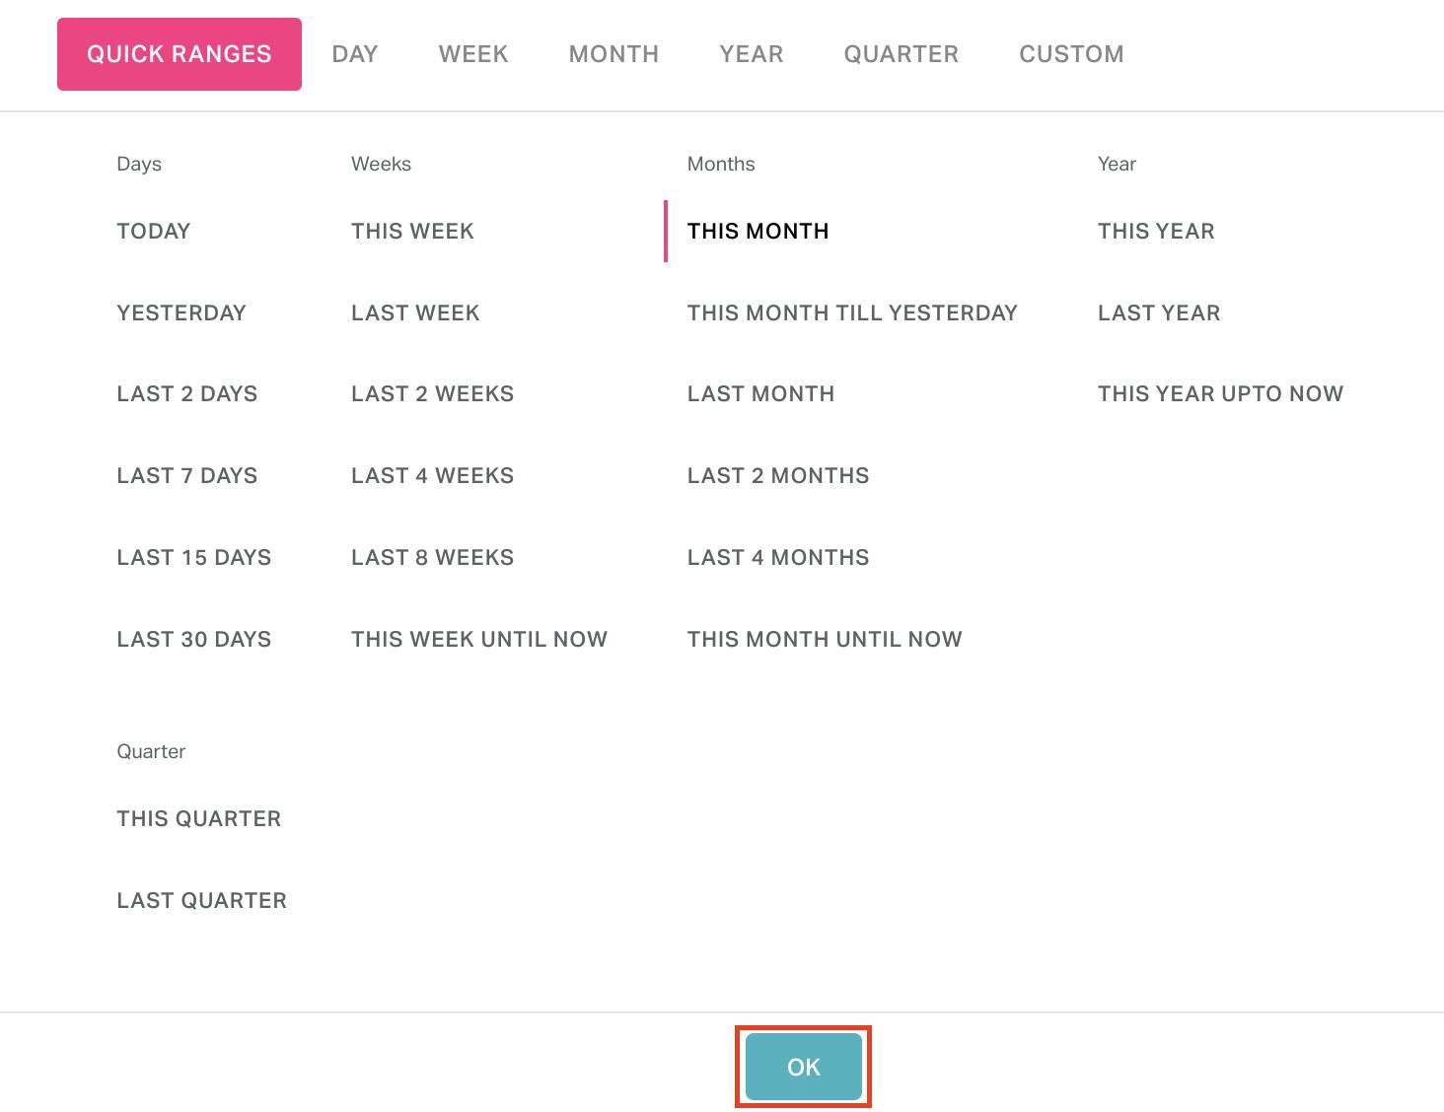The image size is (1444, 1112).
Task: Pick Last 15 Days range
Action: click(194, 557)
